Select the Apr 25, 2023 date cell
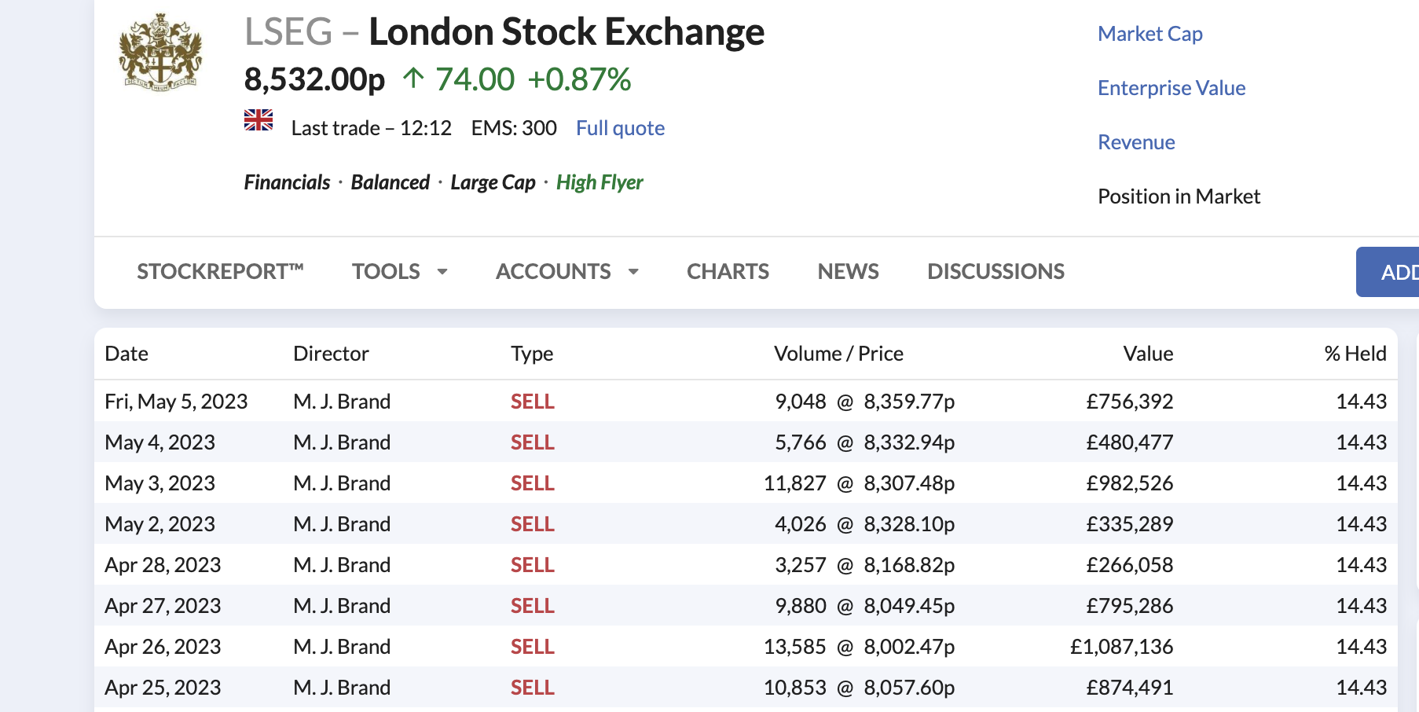This screenshot has width=1419, height=712. [163, 688]
